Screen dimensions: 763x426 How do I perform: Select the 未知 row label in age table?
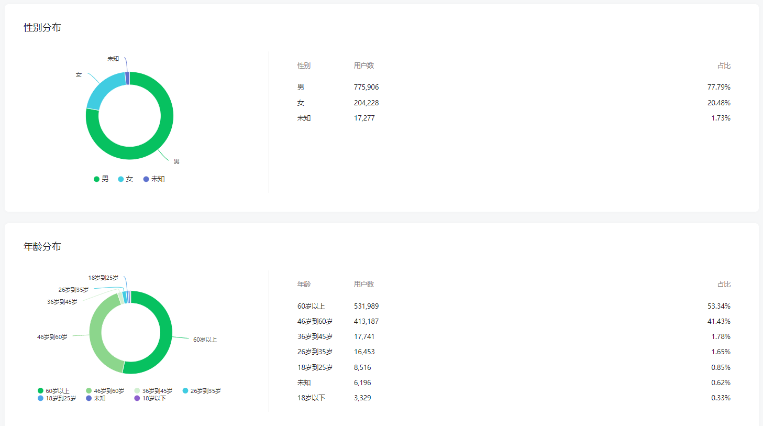(x=304, y=383)
